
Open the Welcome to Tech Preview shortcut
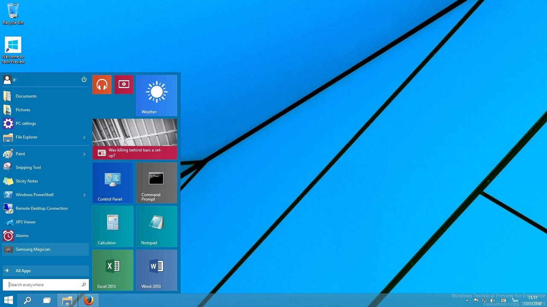click(x=13, y=50)
